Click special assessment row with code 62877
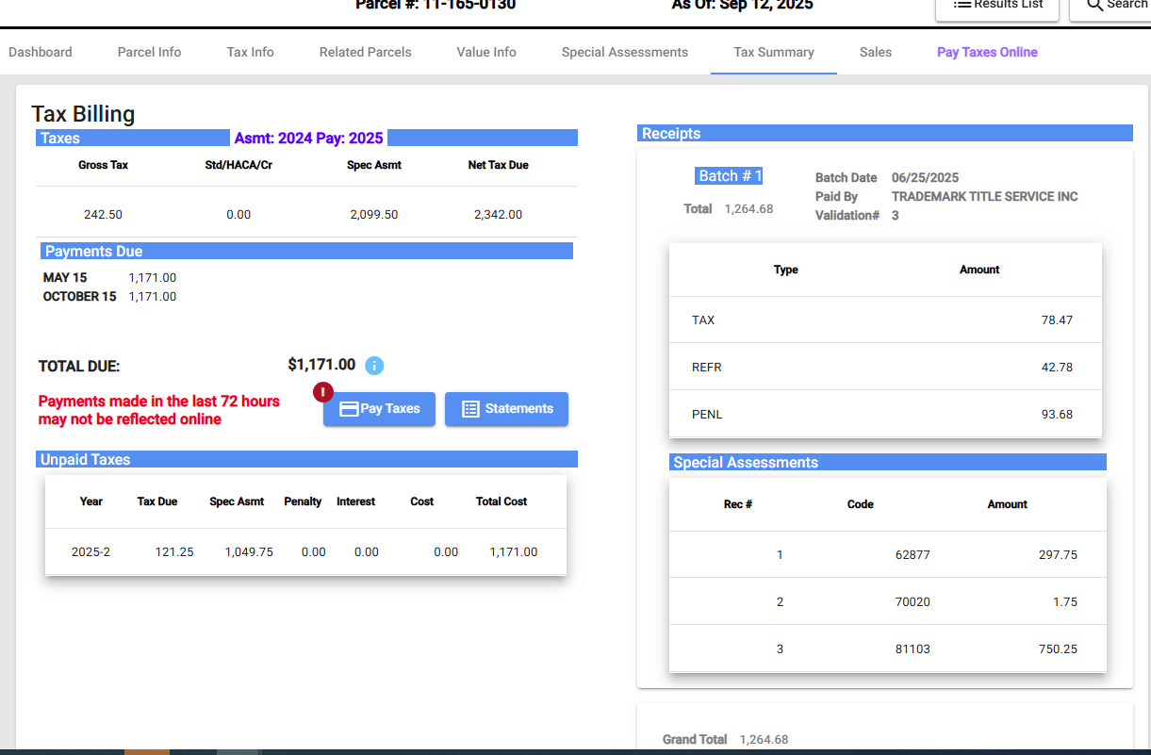Screen dimensions: 1151x755 tap(886, 554)
